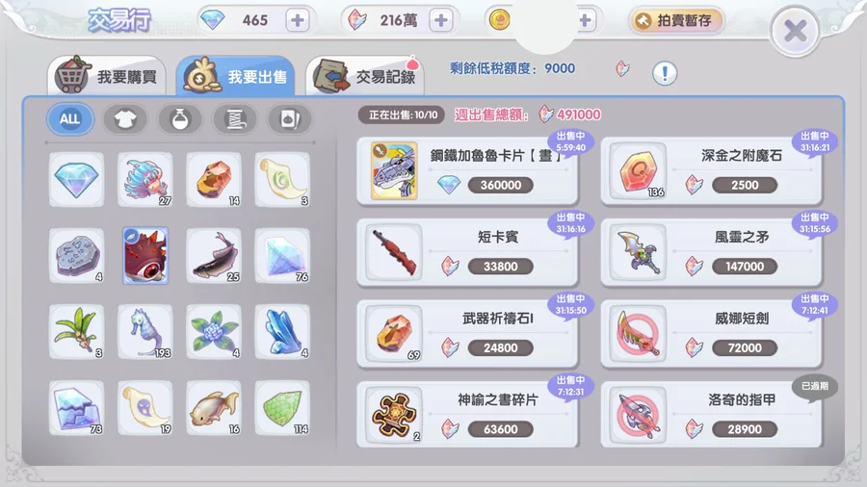Viewport: 867px width, 487px height.
Task: Open the expired 洛奇的指甲 listing
Action: point(711,415)
